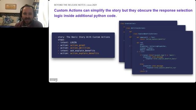Viewport: 196px width, 110px height.
Task: Click the 'domain: DomainDict' parameter line
Action: 147,50
